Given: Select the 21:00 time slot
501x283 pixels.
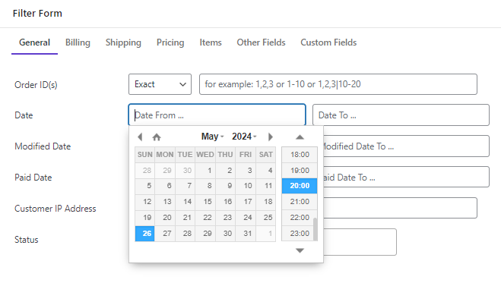Looking at the screenshot, I should click(x=300, y=201).
